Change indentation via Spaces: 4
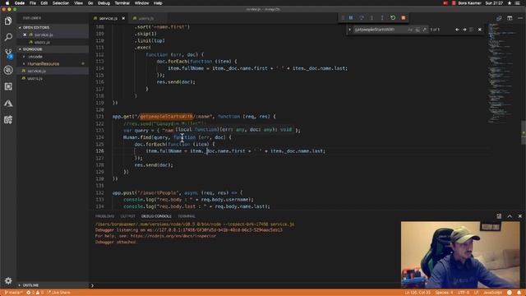Viewport: 526px width, 296px height. click(x=444, y=293)
